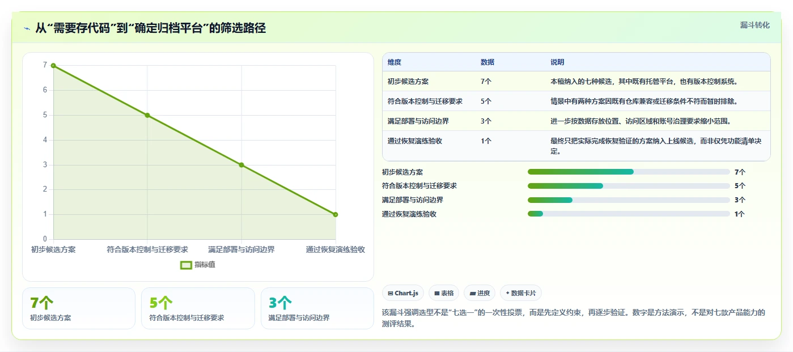Image resolution: width=793 pixels, height=352 pixels.
Task: Click the chart data point at value 1
Action: pos(336,214)
